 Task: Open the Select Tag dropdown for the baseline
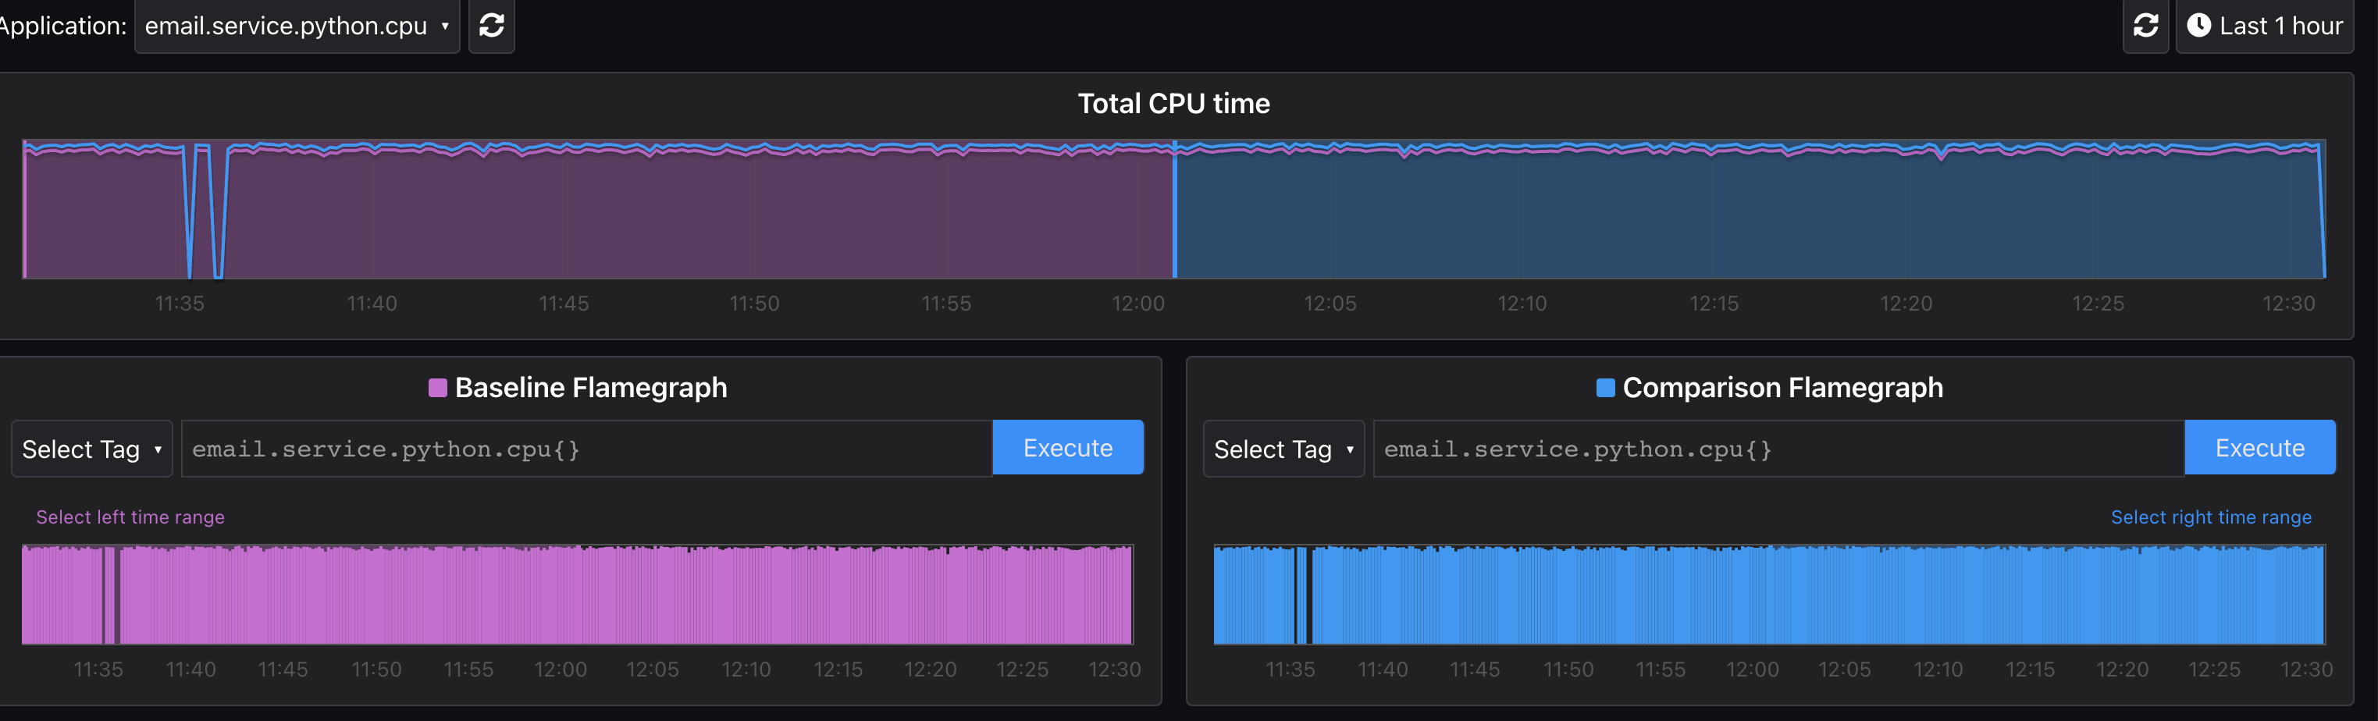[91, 448]
